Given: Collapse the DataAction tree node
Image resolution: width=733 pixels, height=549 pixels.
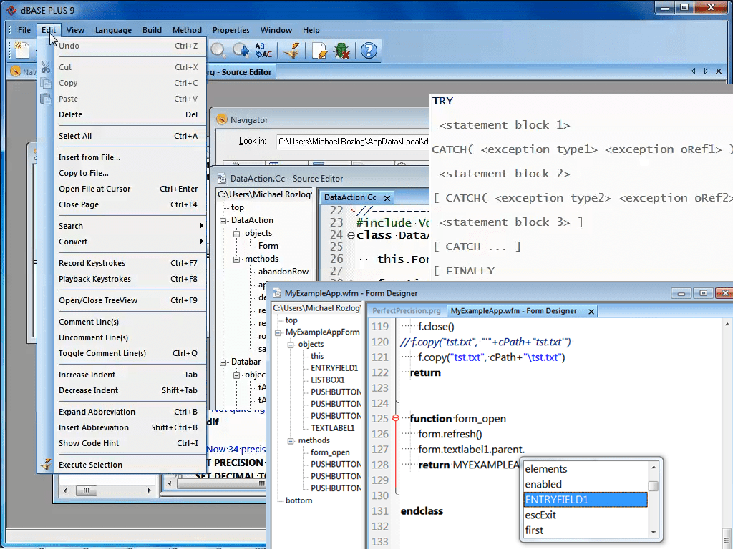Looking at the screenshot, I should tap(223, 220).
